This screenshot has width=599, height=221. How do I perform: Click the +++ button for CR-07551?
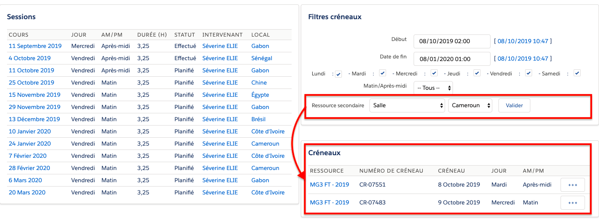click(x=572, y=185)
